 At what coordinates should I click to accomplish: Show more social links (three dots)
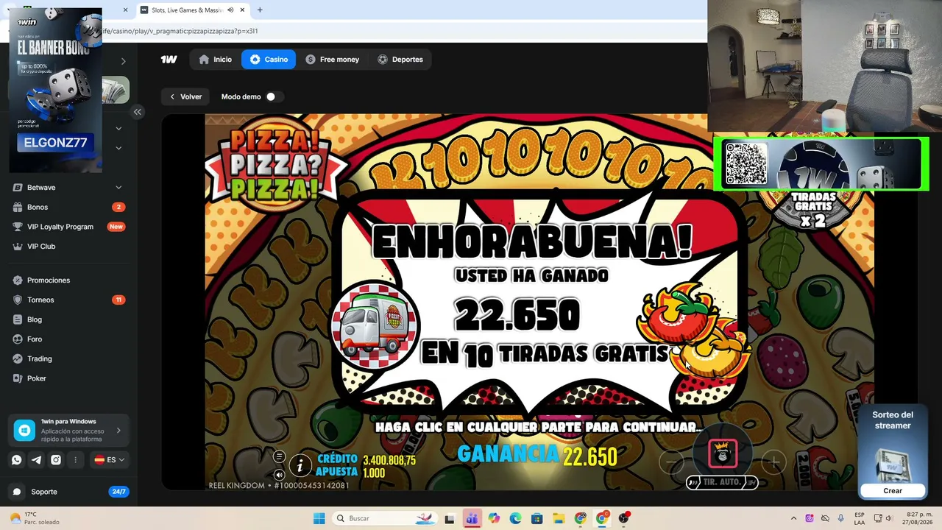[x=75, y=460]
